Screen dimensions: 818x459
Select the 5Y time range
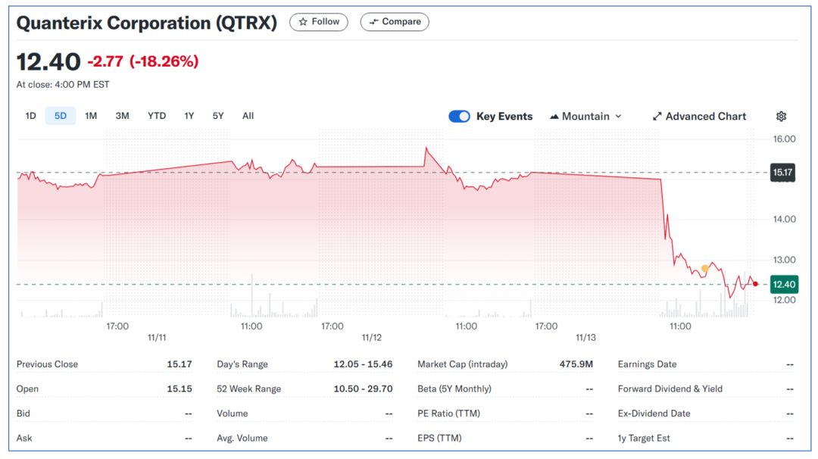click(x=218, y=116)
